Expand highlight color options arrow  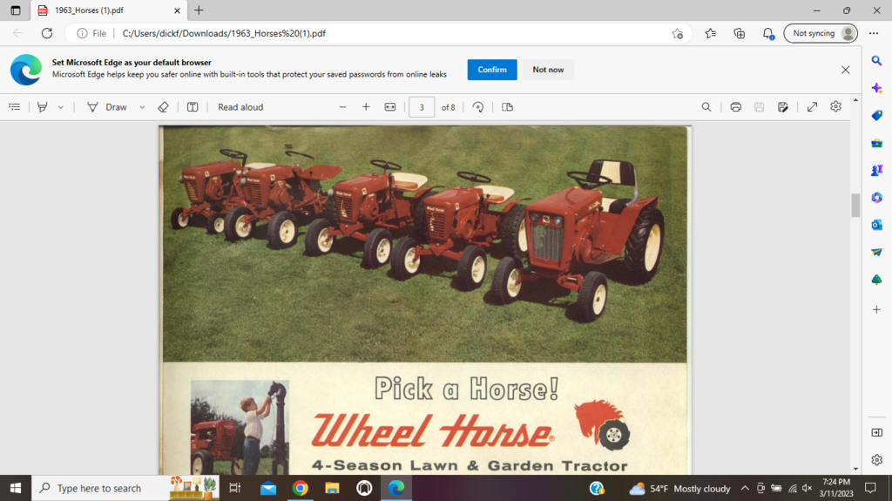(60, 107)
